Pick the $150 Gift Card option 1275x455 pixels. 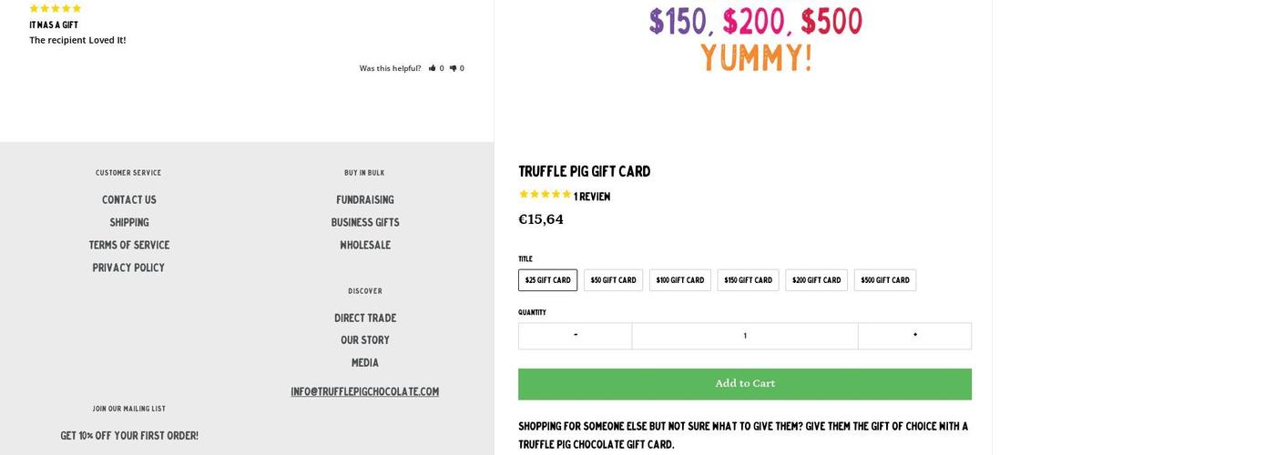(x=748, y=280)
